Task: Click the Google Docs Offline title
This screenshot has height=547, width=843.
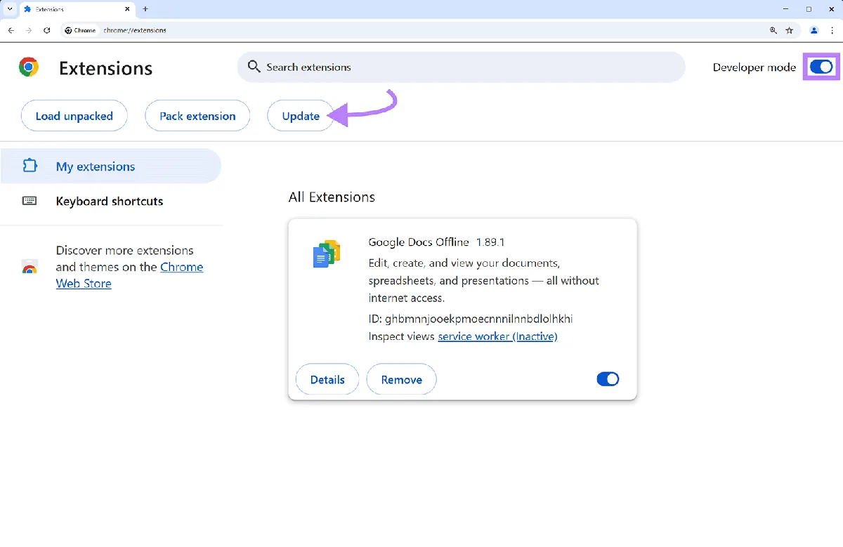Action: 419,242
